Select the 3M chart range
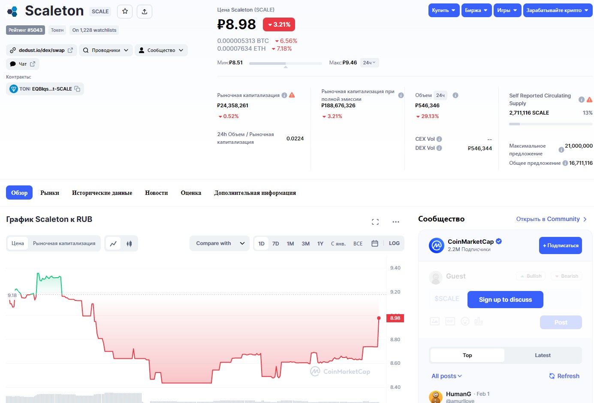 click(306, 243)
